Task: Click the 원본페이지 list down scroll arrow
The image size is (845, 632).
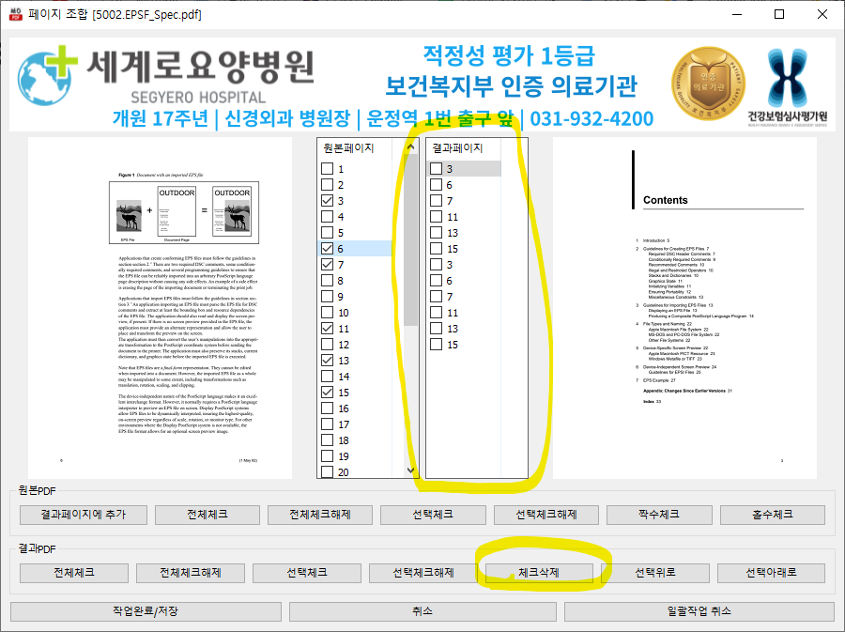Action: coord(410,470)
